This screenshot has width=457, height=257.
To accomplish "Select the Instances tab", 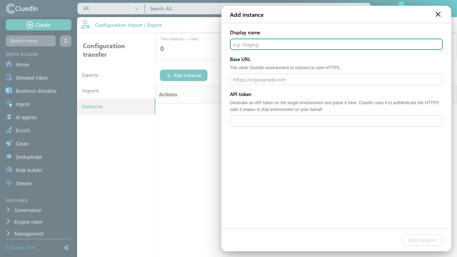I will click(x=116, y=106).
